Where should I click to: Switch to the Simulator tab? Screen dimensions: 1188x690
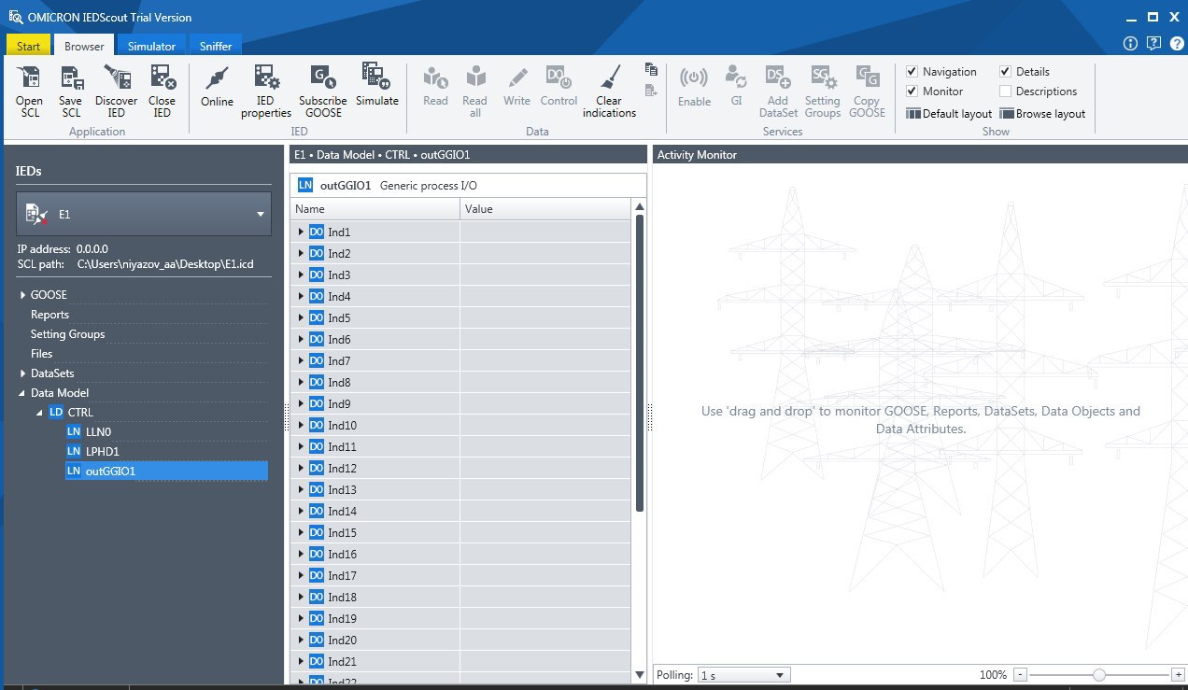tap(151, 46)
